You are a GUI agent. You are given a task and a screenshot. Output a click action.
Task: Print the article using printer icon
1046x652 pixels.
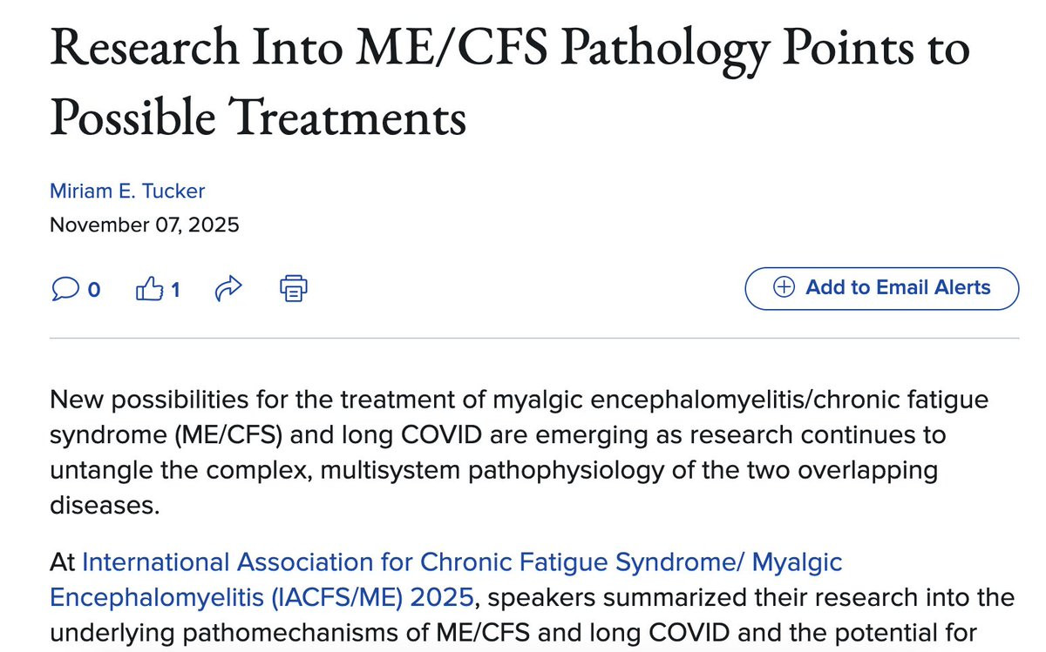(x=294, y=288)
